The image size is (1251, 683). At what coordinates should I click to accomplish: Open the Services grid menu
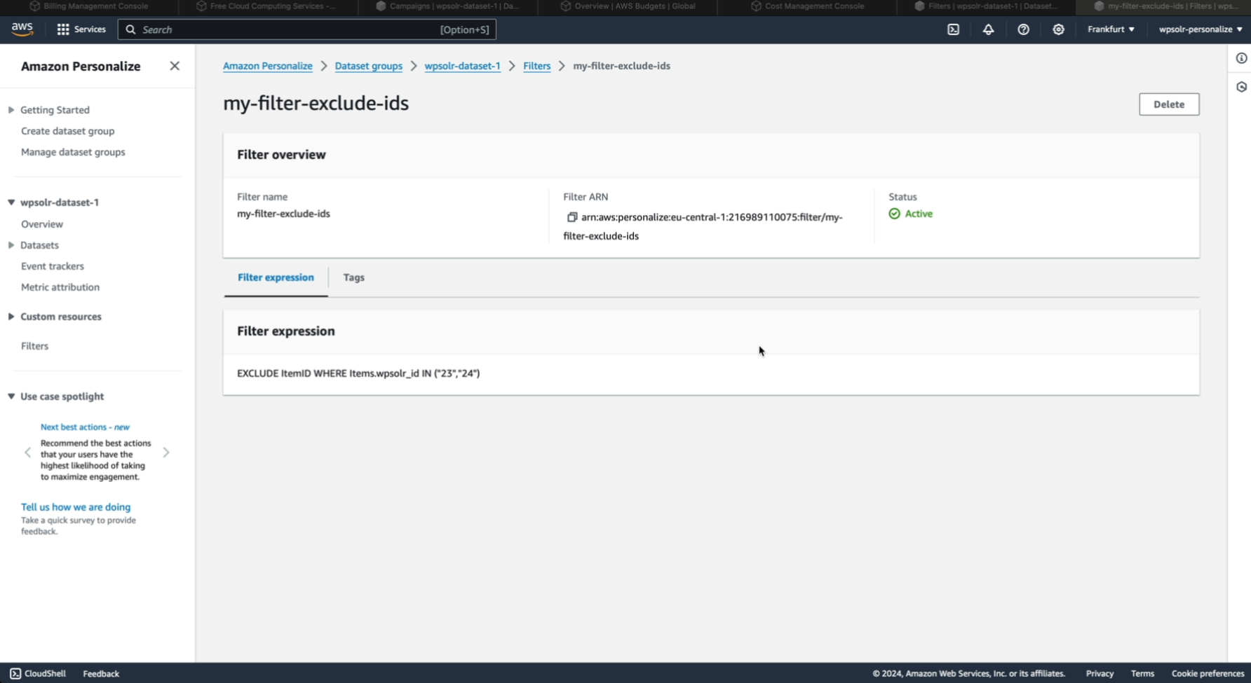tap(81, 29)
